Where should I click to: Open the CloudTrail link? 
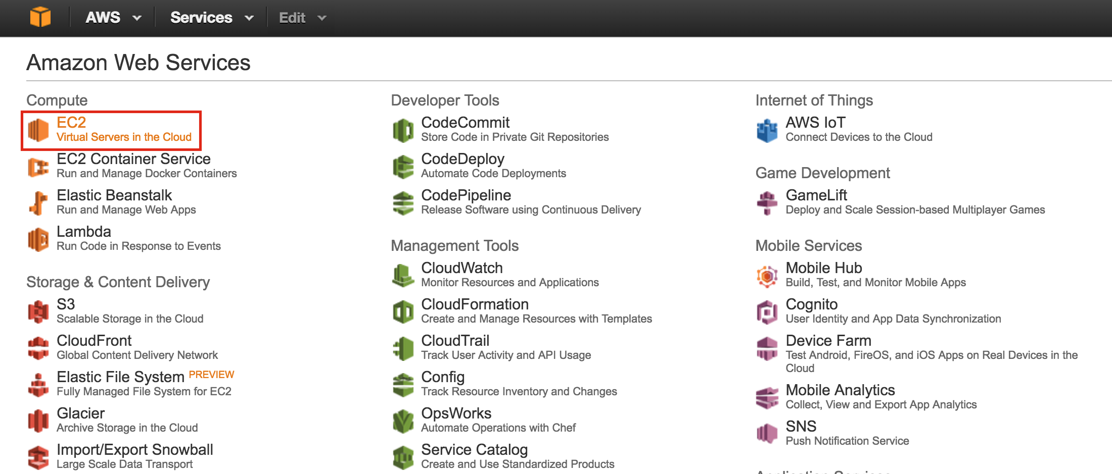455,340
